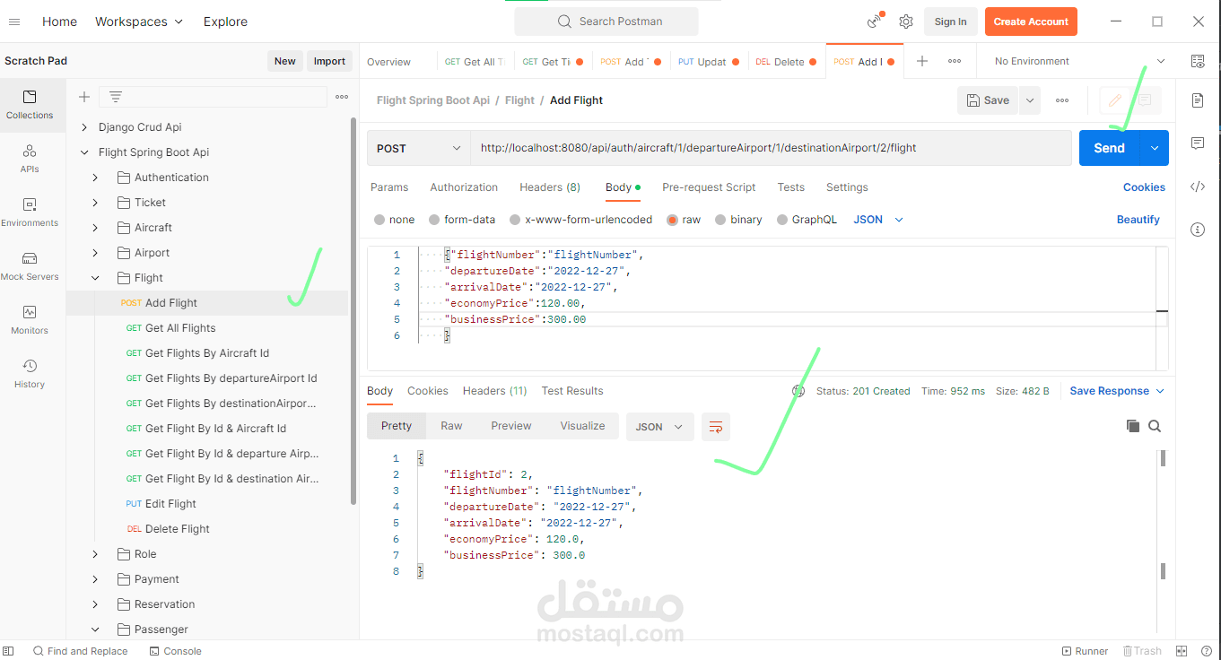Viewport: 1221px width, 660px height.
Task: Select the raw body type radio
Action: point(672,220)
